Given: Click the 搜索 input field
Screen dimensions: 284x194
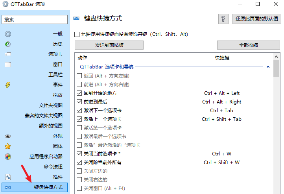Looking at the screenshot, I should pos(35,19).
